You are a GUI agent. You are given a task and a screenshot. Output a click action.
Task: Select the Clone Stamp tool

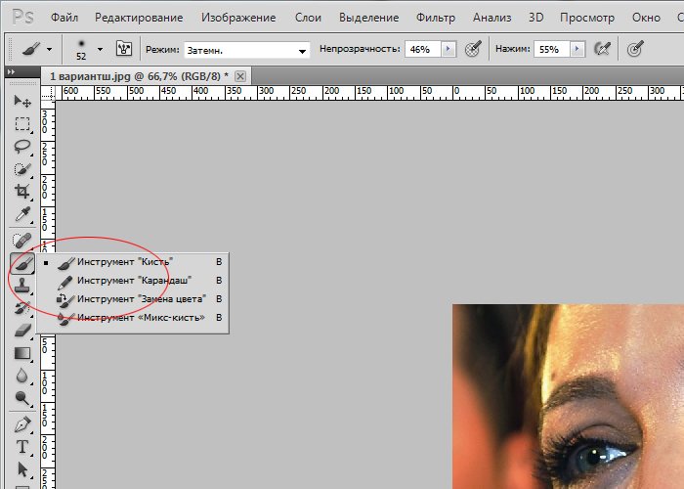pos(21,285)
